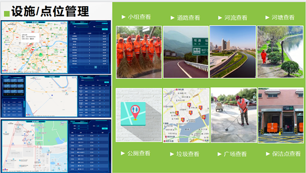Open the dropdown in top dashboard header
This screenshot has width=306, height=173.
pyautogui.click(x=83, y=22)
